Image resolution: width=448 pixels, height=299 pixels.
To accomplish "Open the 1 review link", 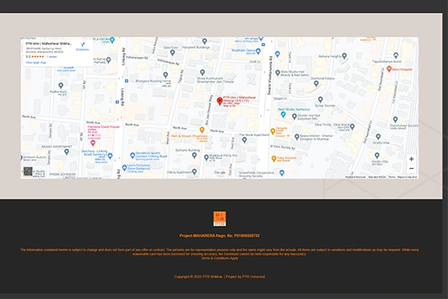I will 52,57.
